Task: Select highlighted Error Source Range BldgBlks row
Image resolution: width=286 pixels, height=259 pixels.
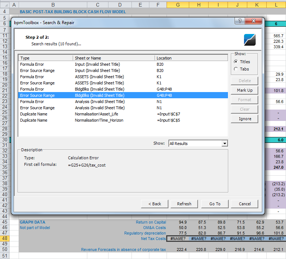Action: (123, 95)
